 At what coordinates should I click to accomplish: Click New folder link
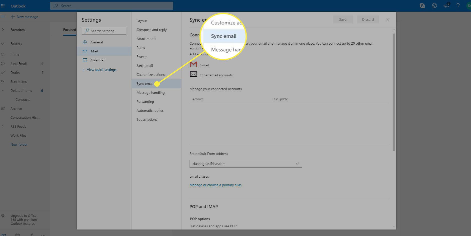tap(19, 144)
